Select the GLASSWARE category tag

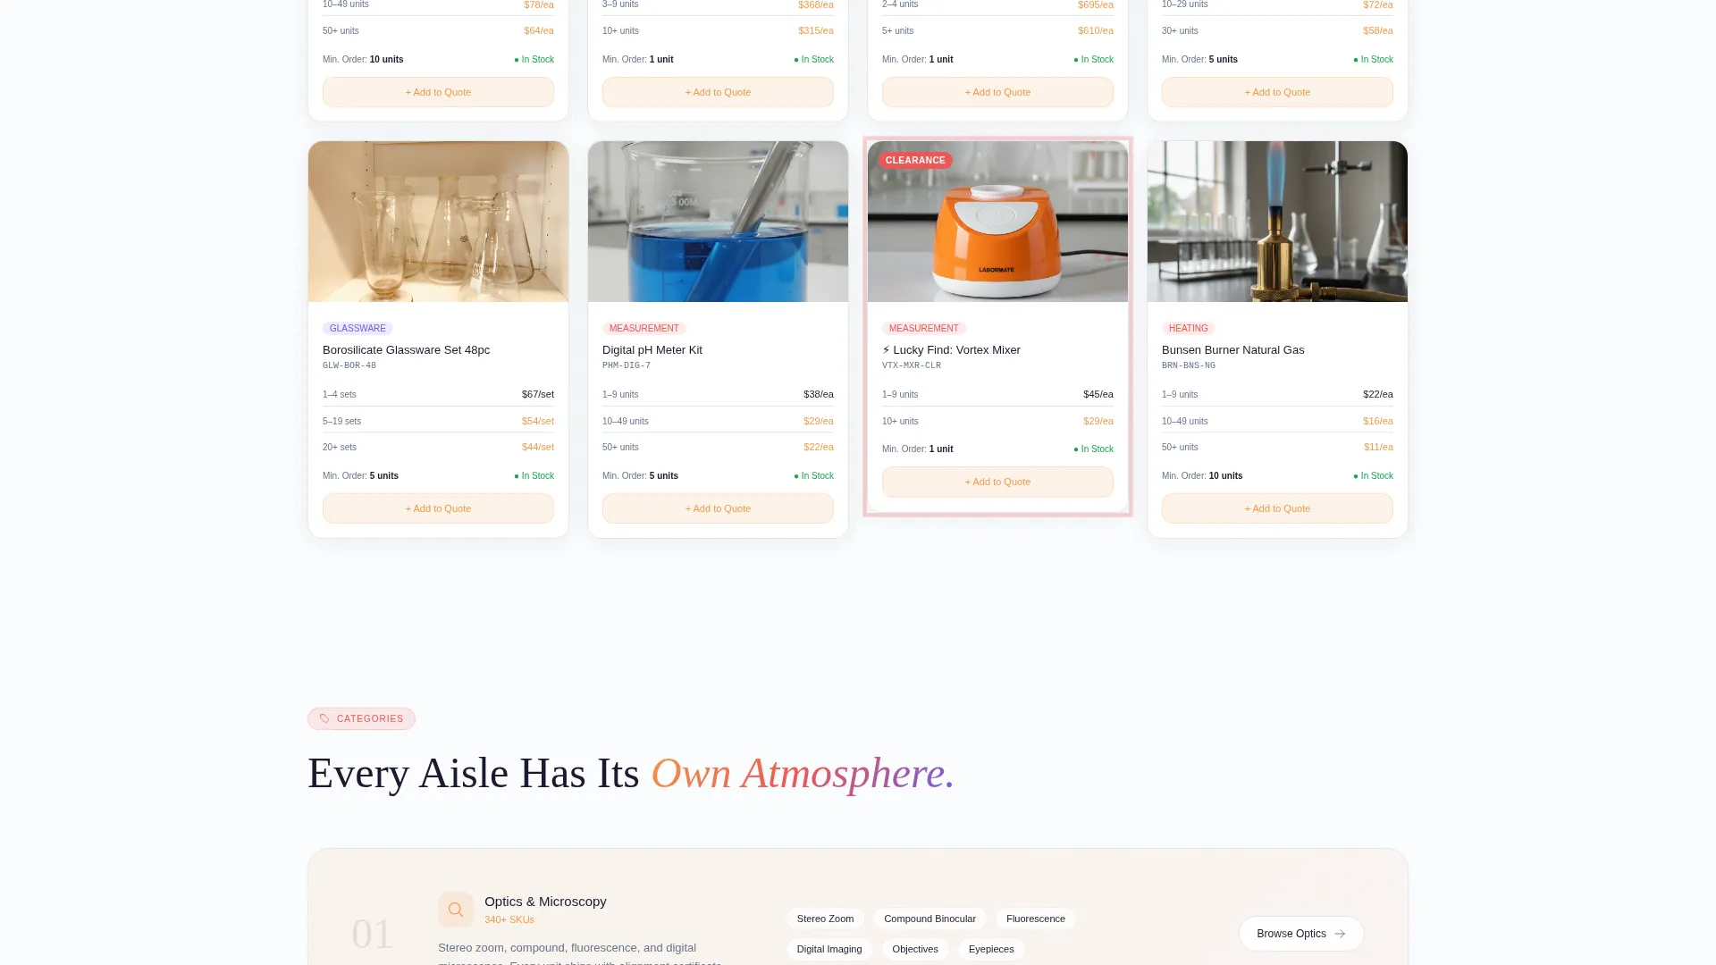[x=357, y=329]
